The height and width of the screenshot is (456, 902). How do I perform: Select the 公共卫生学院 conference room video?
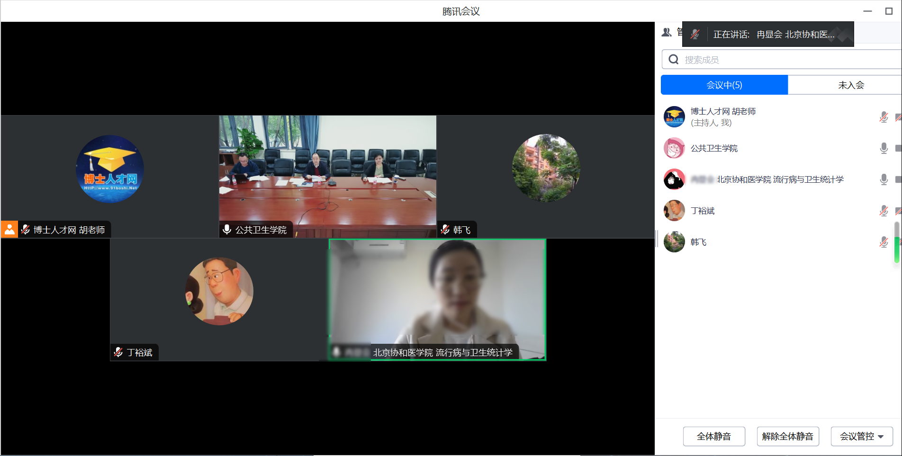[x=327, y=176]
